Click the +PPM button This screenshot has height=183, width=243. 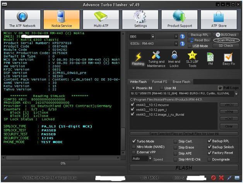tap(229, 112)
